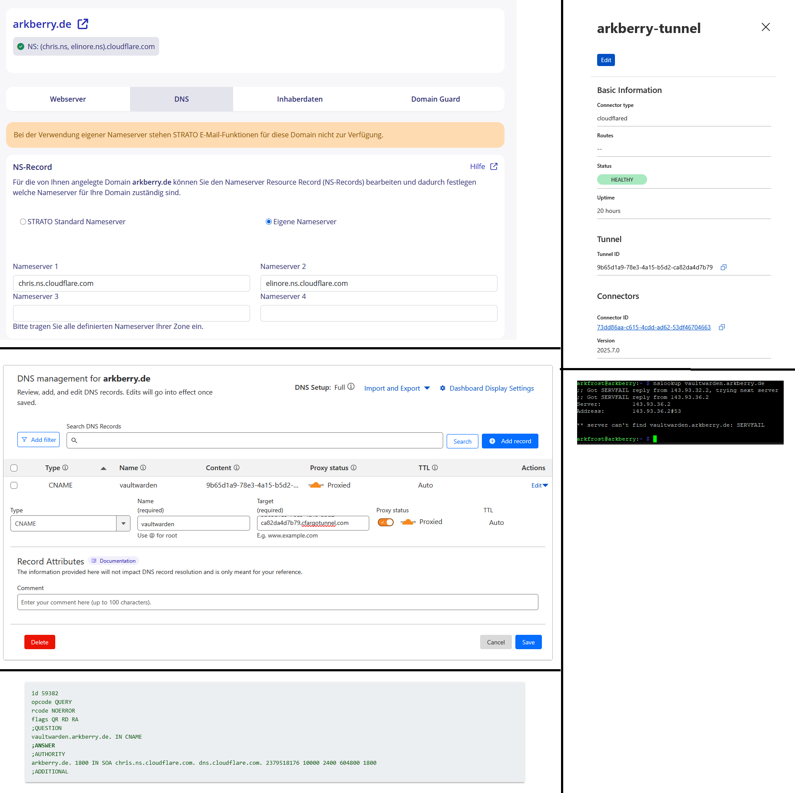This screenshot has width=795, height=793.
Task: Click the TTL column info icon
Action: point(435,468)
